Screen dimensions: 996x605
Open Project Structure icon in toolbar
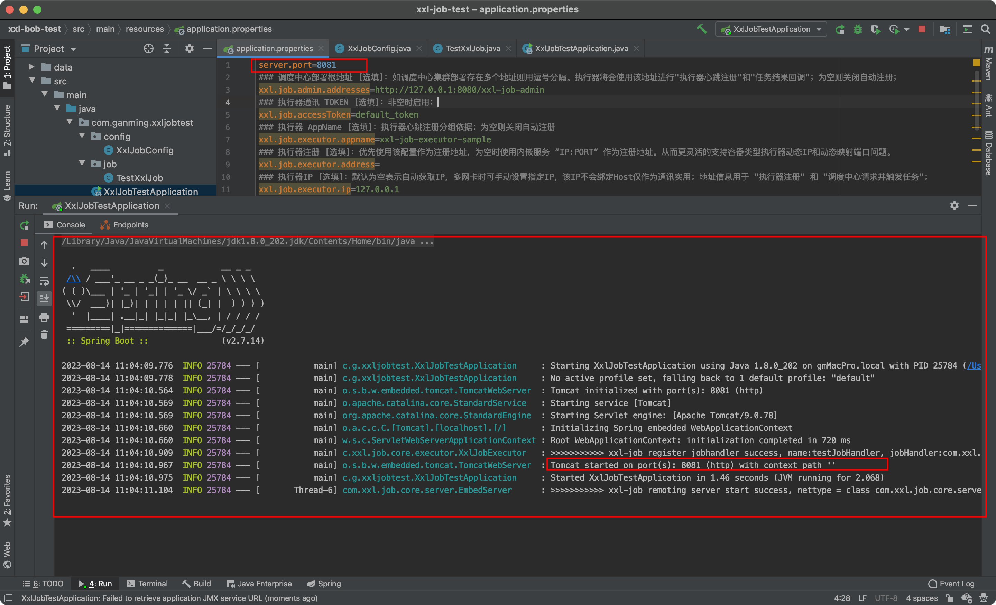click(945, 29)
